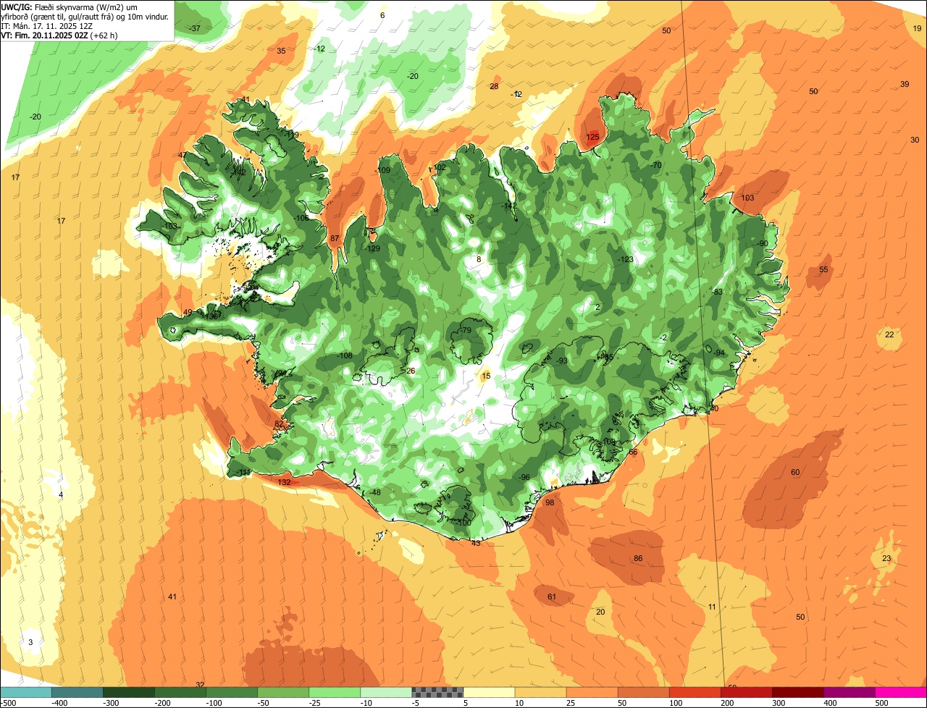Pick the legend swatch between 100 and 200
The width and height of the screenshot is (927, 708).
(695, 692)
